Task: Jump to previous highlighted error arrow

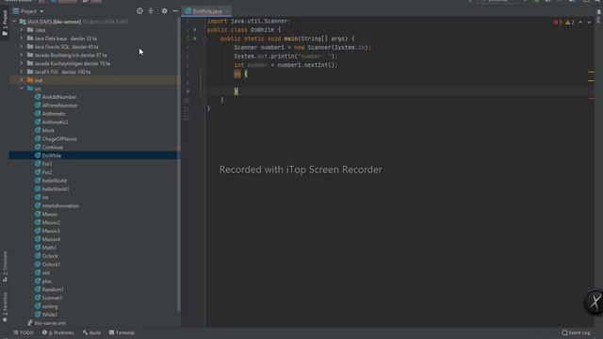Action: [x=580, y=23]
